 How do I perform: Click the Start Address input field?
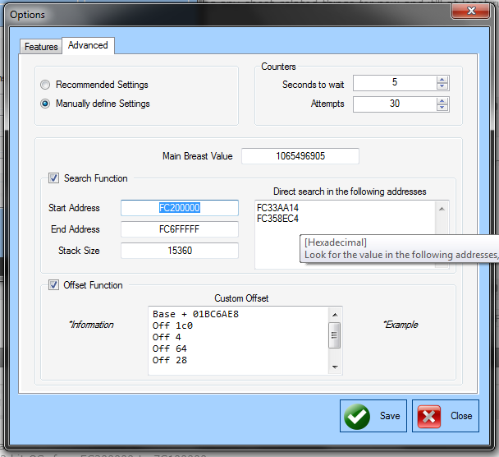pyautogui.click(x=179, y=208)
